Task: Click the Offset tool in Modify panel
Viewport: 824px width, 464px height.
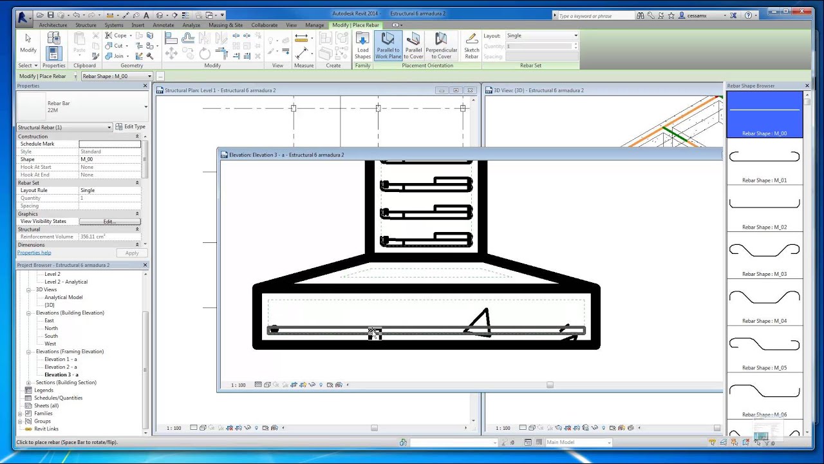Action: pos(188,39)
